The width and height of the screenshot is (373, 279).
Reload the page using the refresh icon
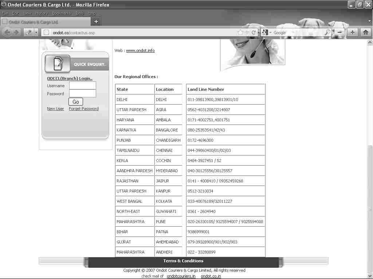(254, 32)
